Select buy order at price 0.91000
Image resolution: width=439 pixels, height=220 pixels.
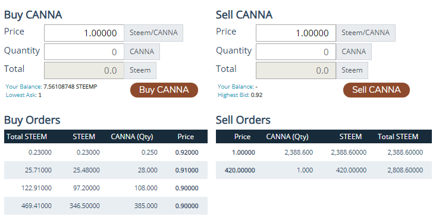106,170
